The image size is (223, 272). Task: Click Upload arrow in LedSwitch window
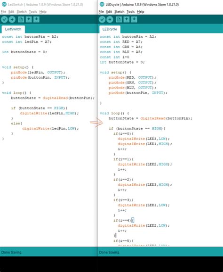point(12,19)
